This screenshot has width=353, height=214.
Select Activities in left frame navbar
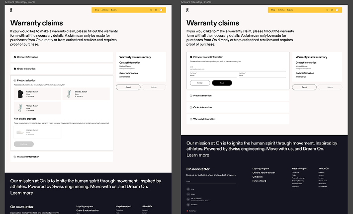(x=105, y=10)
